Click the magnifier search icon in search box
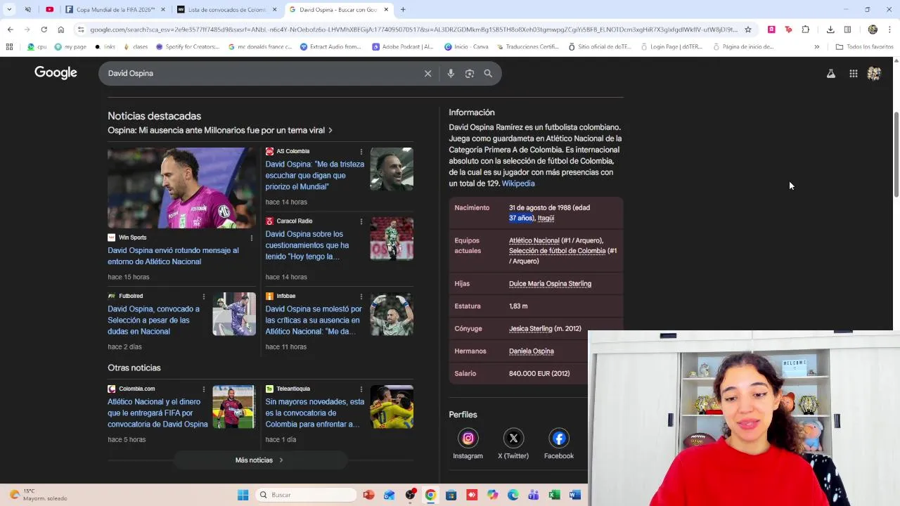900x506 pixels. coord(488,73)
